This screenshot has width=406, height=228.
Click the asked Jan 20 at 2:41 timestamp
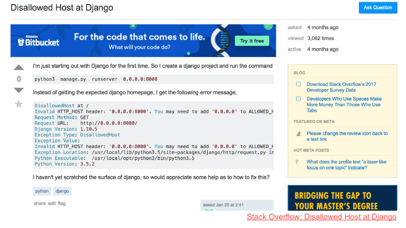click(x=223, y=205)
